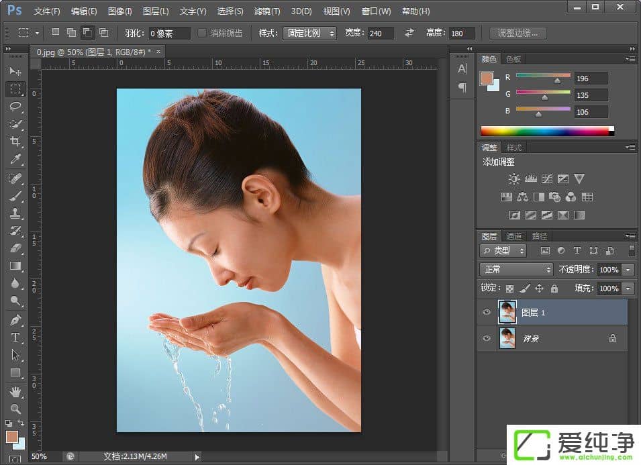Select the Clone Stamp tool
The image size is (641, 465).
click(x=15, y=213)
